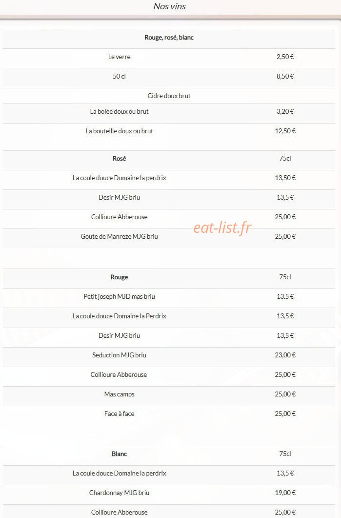This screenshot has height=518, width=341.
Task: Select the 'Mas camps' wine
Action: coord(119,394)
